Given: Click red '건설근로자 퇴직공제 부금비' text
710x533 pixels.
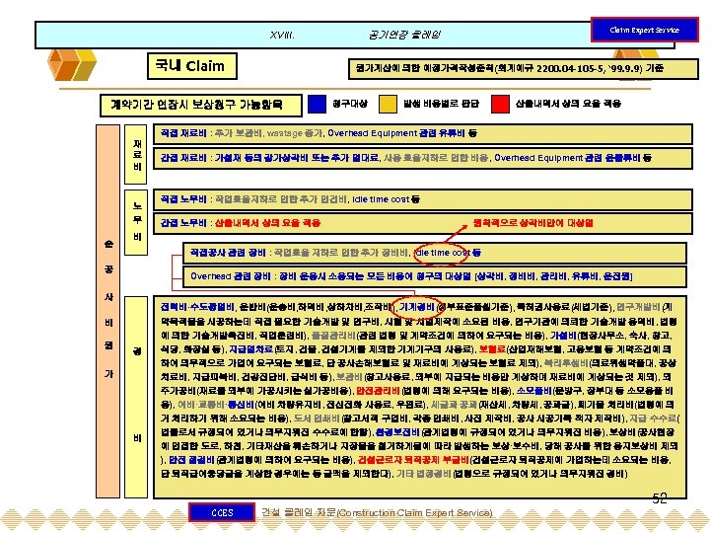Looking at the screenshot, I should [x=413, y=460].
